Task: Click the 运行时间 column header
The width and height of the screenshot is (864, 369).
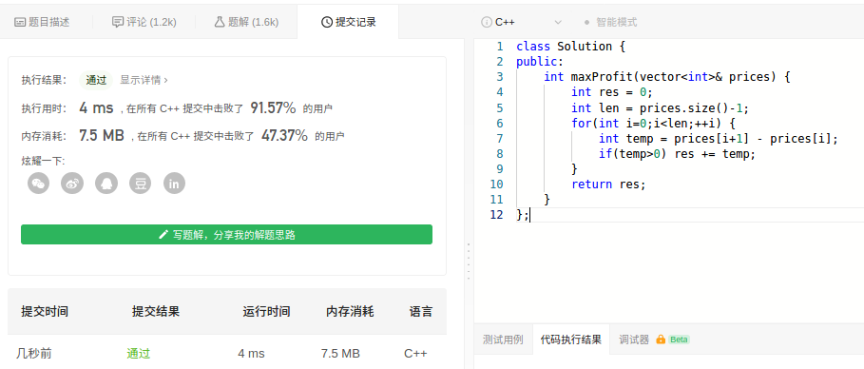Action: (266, 312)
